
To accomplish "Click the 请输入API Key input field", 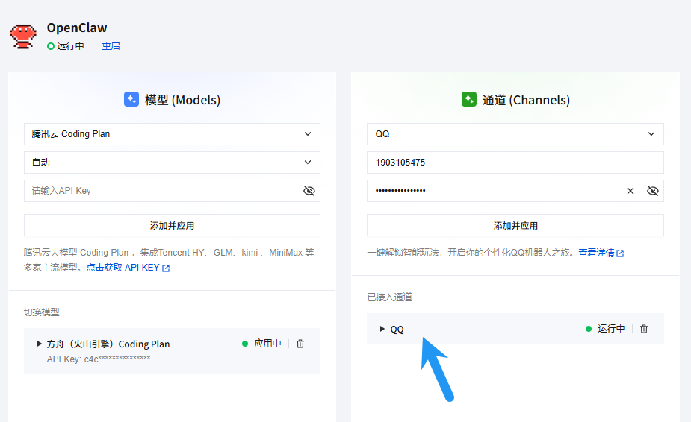I will [161, 191].
